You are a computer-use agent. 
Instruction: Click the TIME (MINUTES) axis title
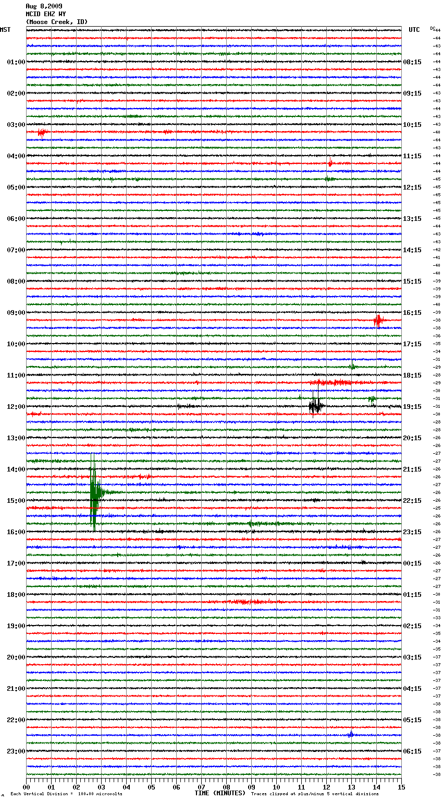[x=220, y=793]
